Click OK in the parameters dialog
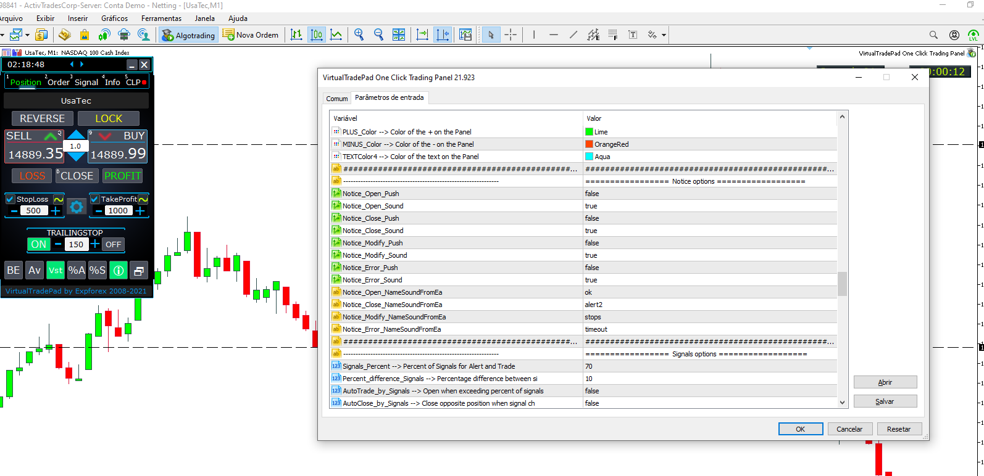Screen dimensions: 984x476 (801, 429)
